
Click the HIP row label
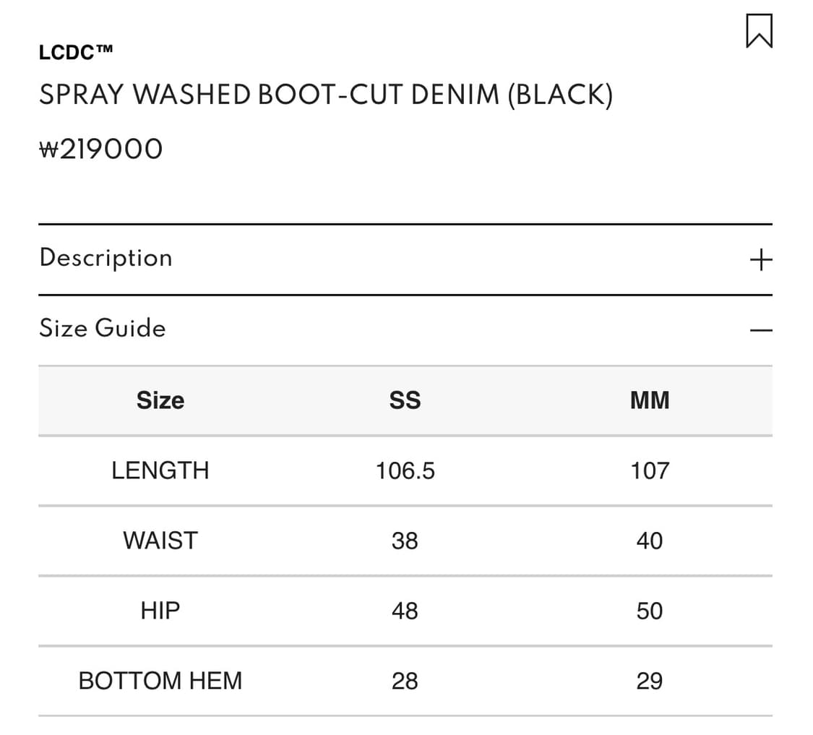pyautogui.click(x=160, y=611)
